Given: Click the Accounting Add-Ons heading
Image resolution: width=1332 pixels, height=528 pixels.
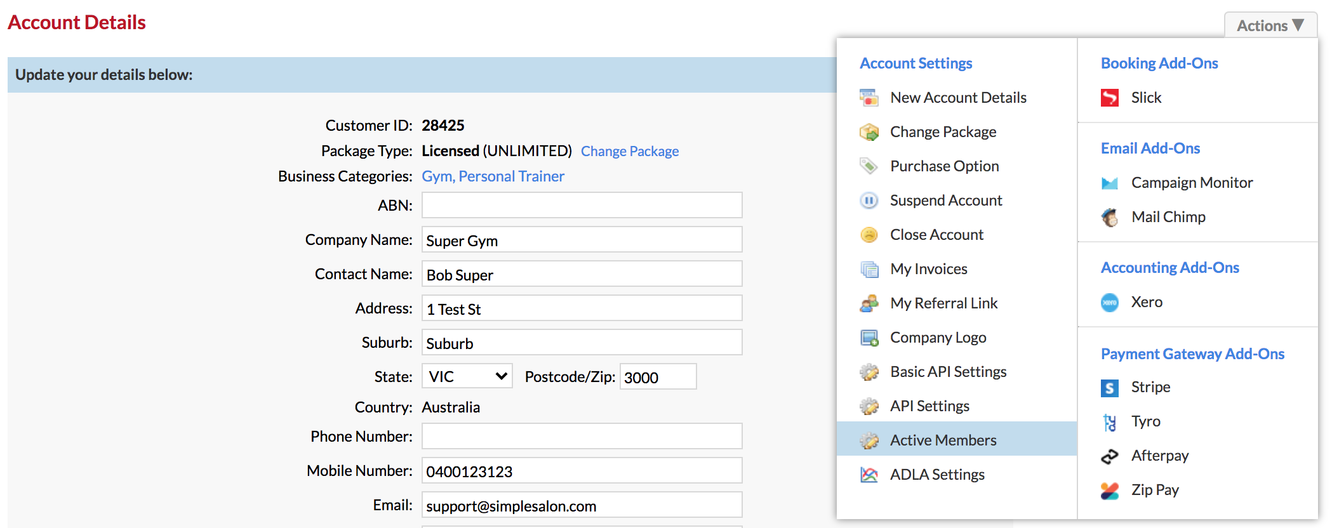Looking at the screenshot, I should [1170, 268].
